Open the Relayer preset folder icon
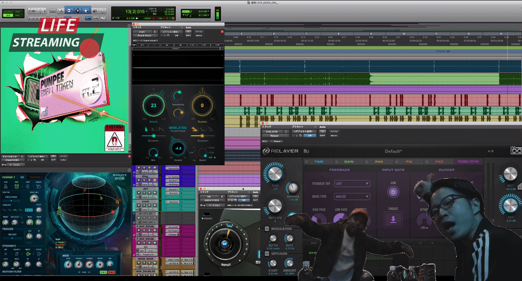The width and height of the screenshot is (522, 281). click(x=306, y=151)
